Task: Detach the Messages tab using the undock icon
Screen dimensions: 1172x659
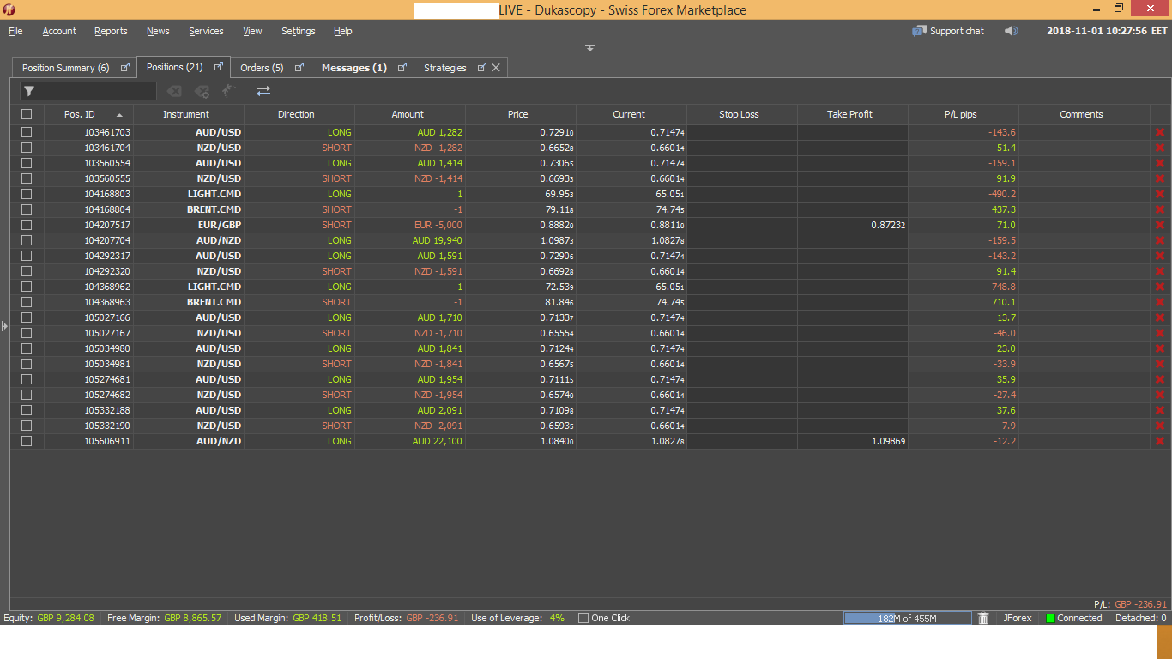Action: click(x=402, y=67)
